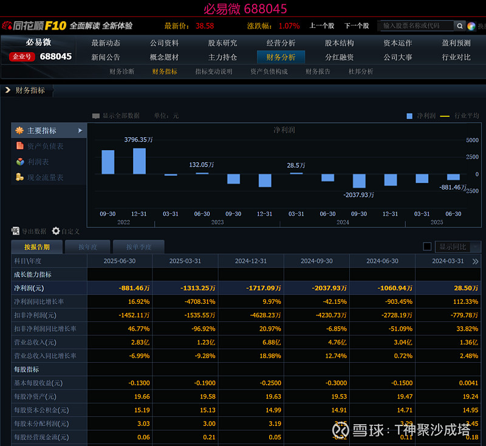The height and width of the screenshot is (446, 486).
Task: Open the 股本结构 menu
Action: (x=339, y=43)
